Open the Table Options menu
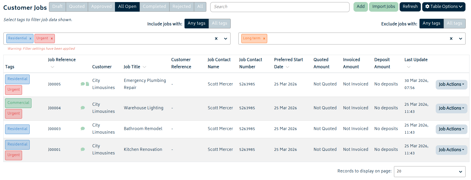 pyautogui.click(x=444, y=7)
